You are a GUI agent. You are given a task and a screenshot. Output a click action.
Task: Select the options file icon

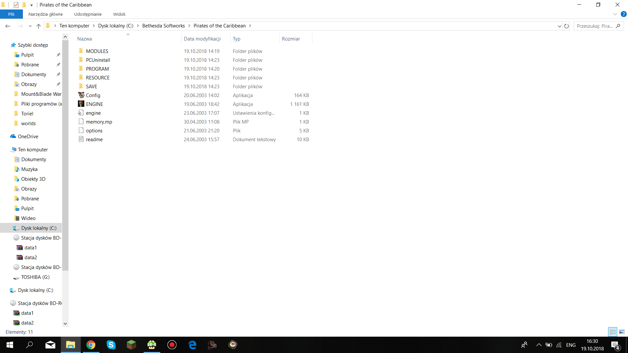click(81, 130)
